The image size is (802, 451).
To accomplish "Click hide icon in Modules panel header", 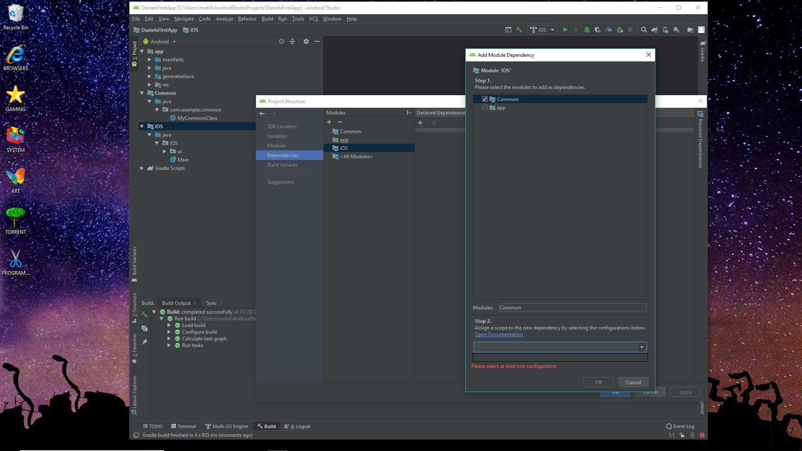I will click(409, 113).
